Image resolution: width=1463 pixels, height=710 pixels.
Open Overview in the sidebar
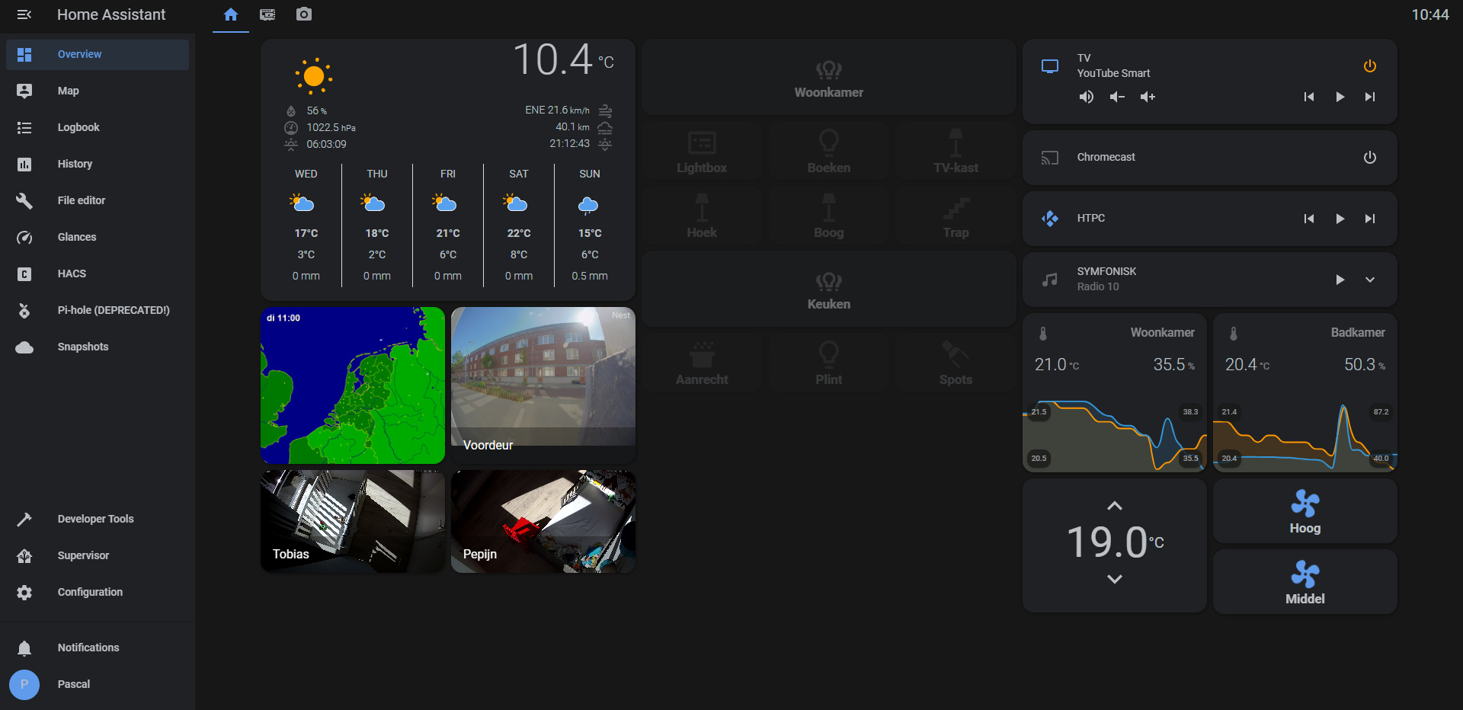(x=98, y=55)
